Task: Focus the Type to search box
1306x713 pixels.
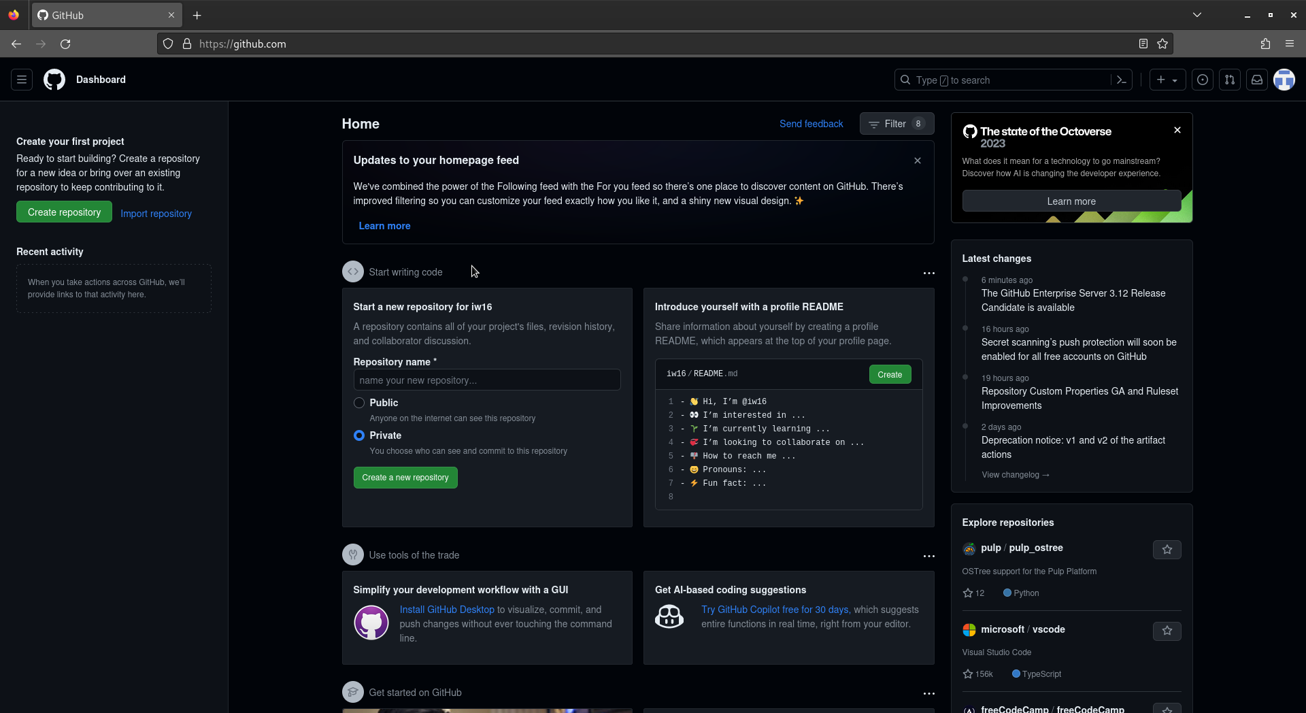Action: [1003, 80]
